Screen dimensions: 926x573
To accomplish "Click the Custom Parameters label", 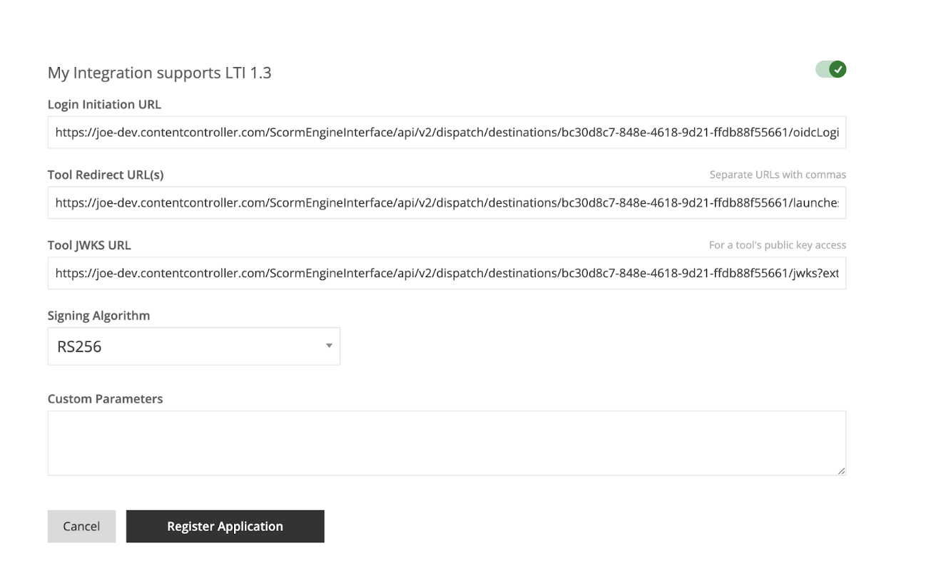I will click(x=105, y=399).
